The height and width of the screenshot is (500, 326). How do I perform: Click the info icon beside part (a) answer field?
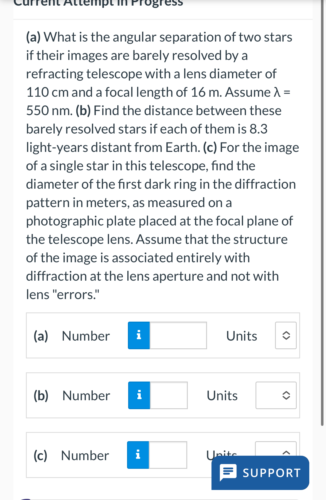click(138, 335)
